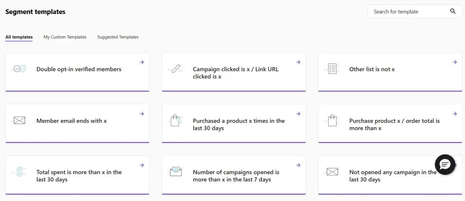Click the dollar sign Total spent icon
465x201 pixels.
(19, 172)
